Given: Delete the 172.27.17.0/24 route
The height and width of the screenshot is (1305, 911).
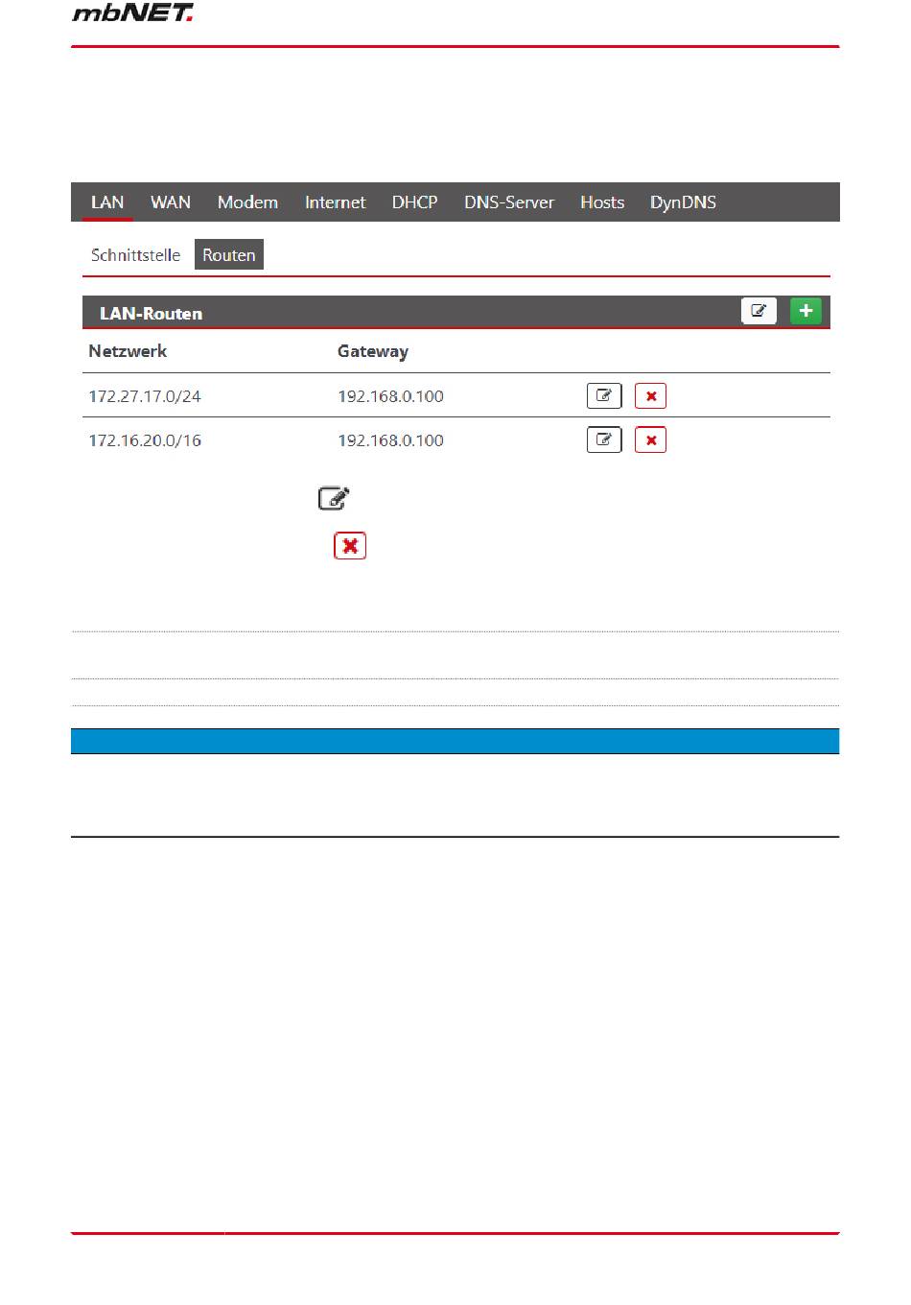Looking at the screenshot, I should [x=650, y=395].
